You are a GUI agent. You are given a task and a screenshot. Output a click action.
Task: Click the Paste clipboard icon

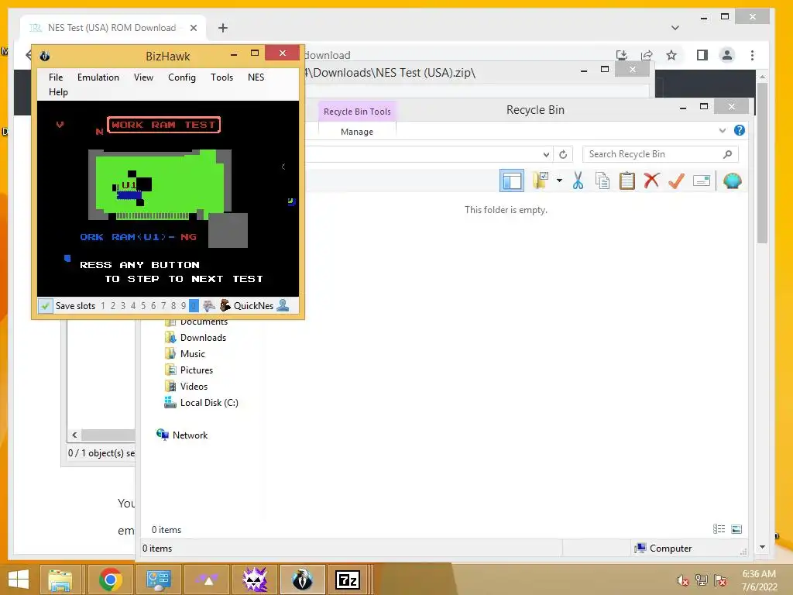627,181
